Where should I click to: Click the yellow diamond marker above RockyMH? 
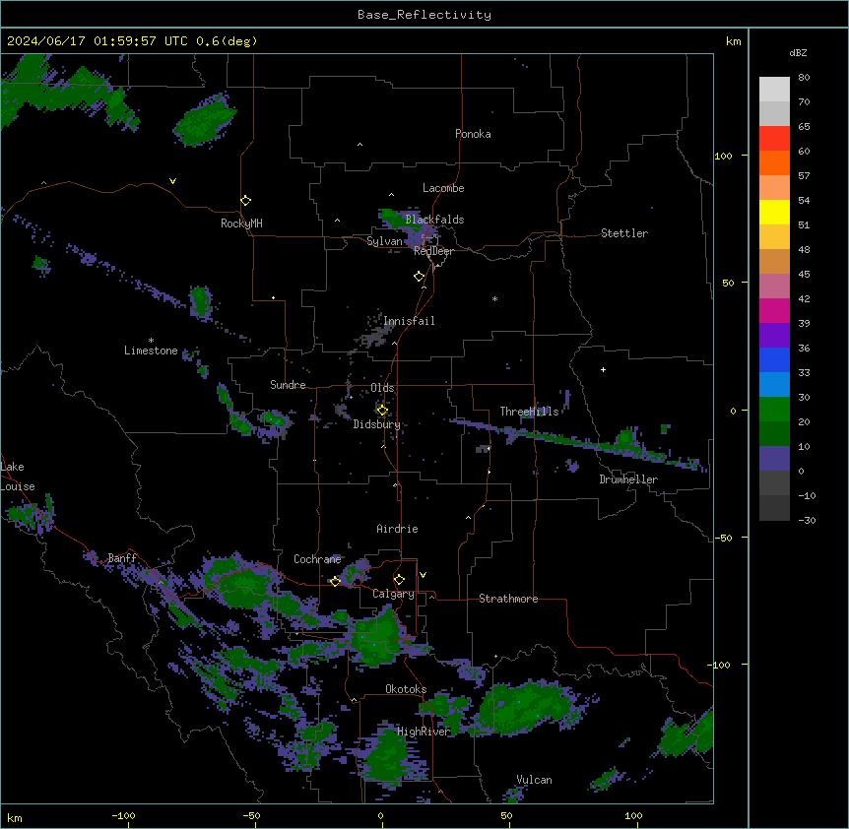[x=245, y=201]
